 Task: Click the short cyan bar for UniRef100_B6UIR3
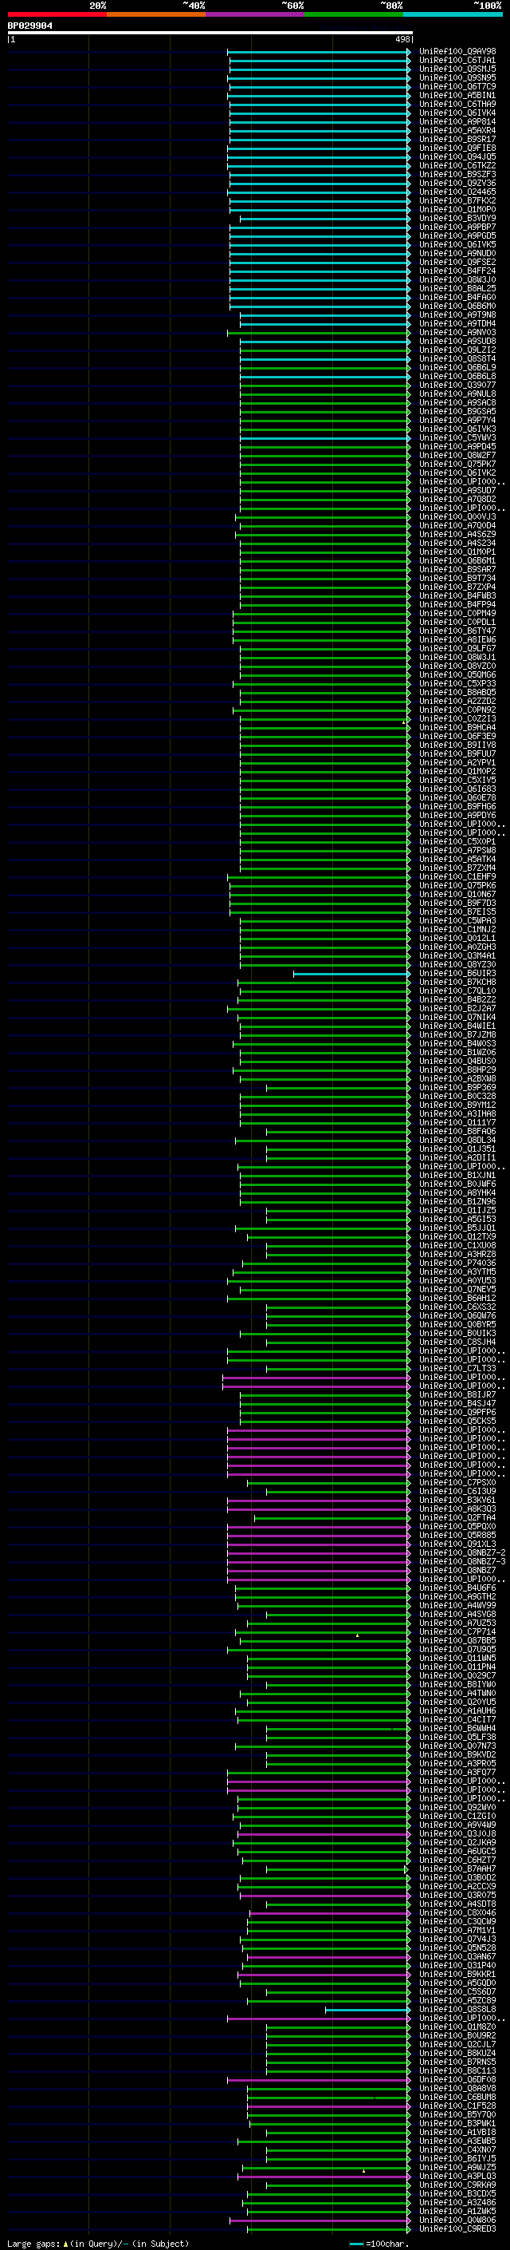(x=351, y=974)
